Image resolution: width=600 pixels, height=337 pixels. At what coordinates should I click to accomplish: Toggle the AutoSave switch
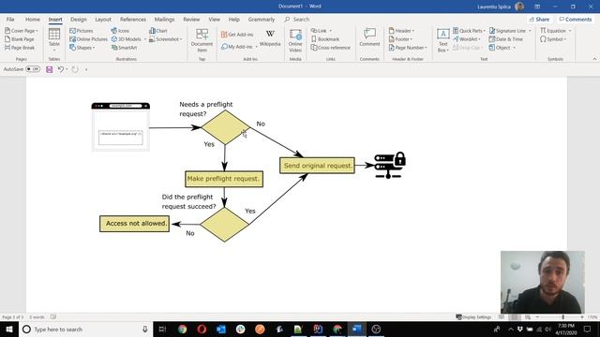tap(33, 69)
